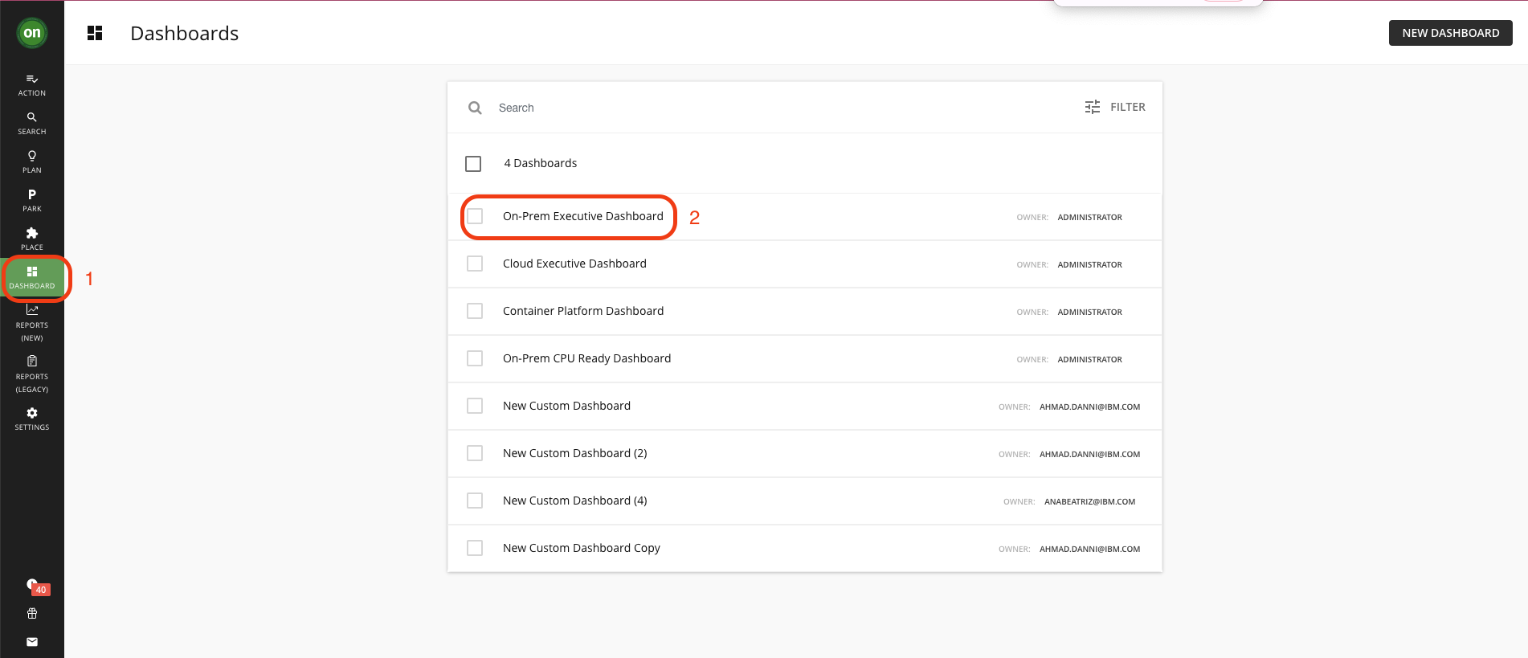1528x658 pixels.
Task: Open New Custom Dashboard Copy
Action: point(582,548)
